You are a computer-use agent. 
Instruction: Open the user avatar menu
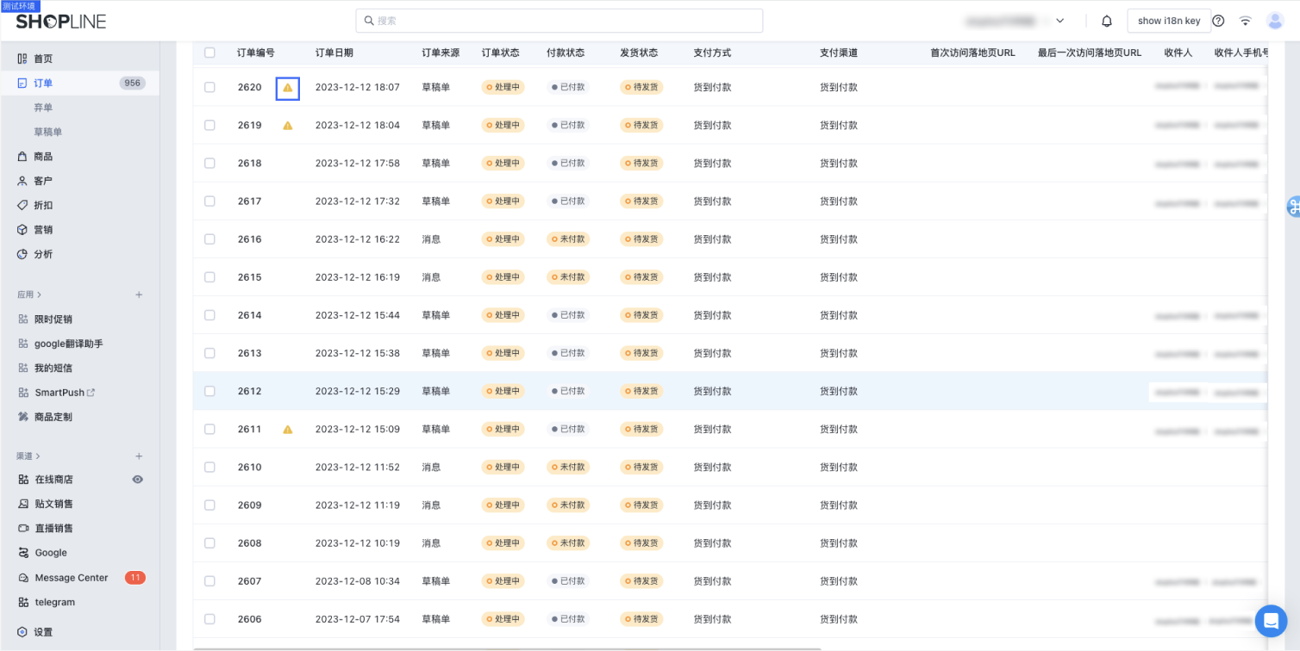[1275, 21]
